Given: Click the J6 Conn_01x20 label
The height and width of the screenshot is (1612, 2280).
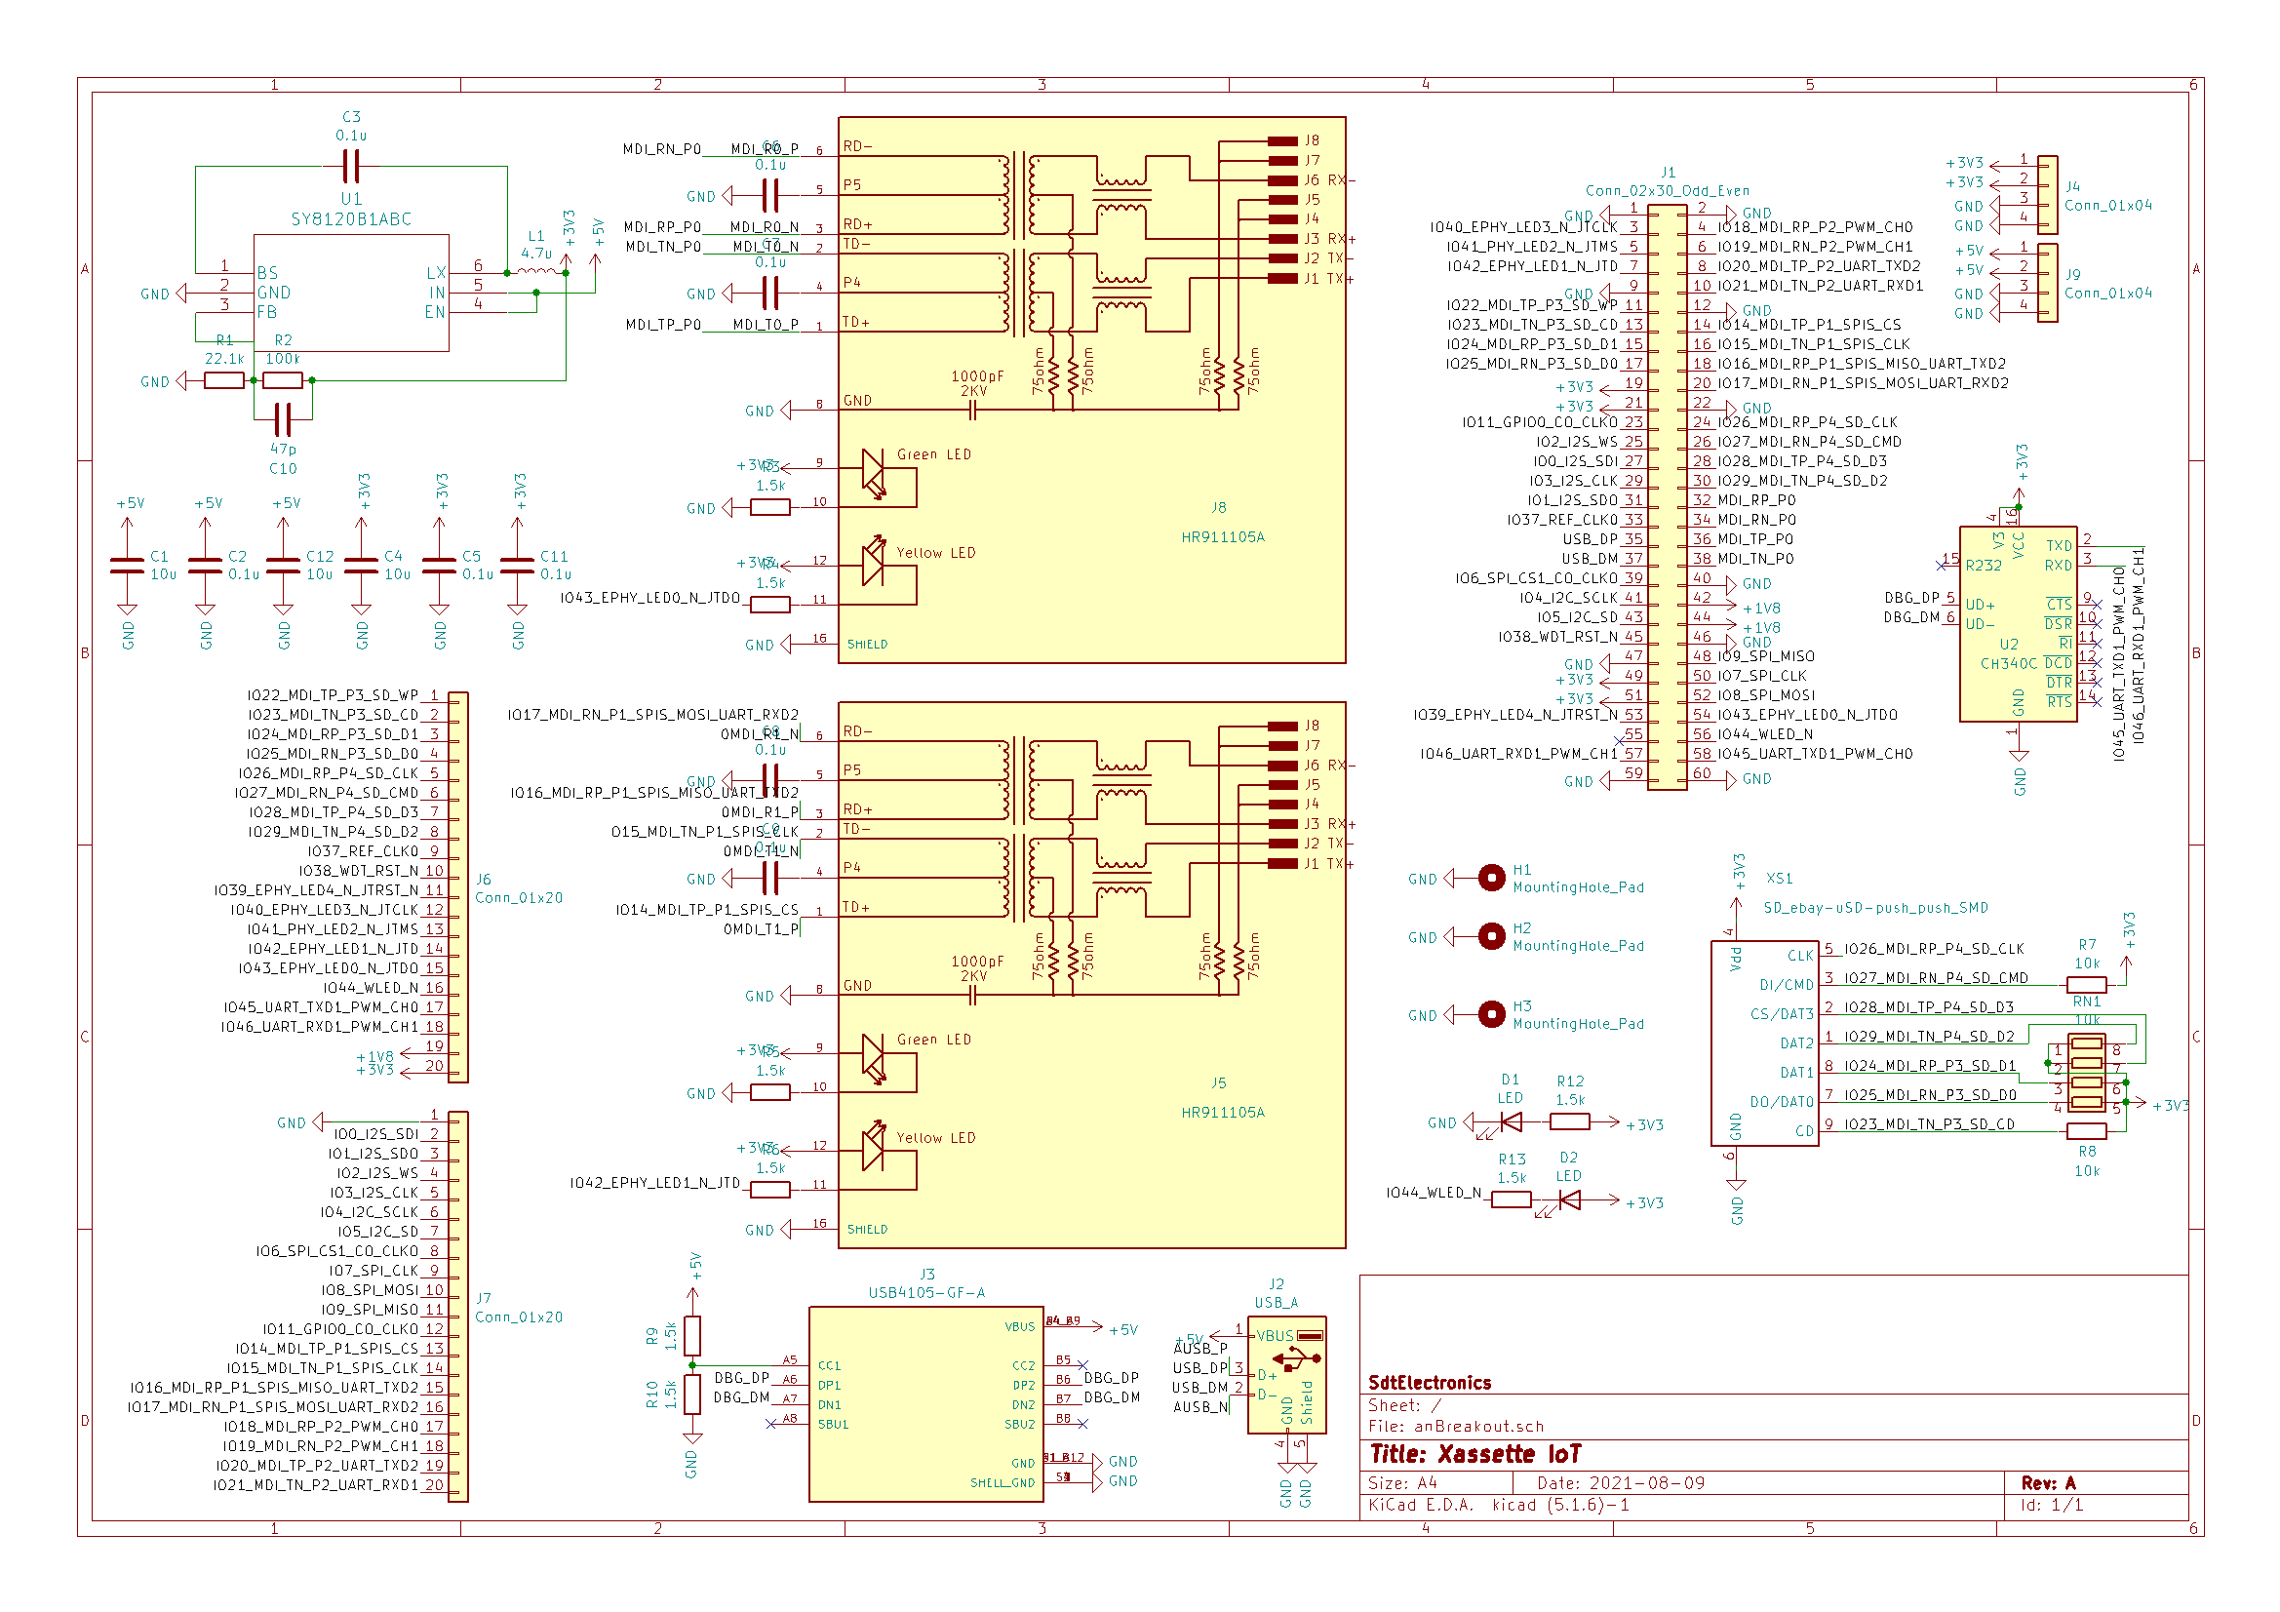Looking at the screenshot, I should (518, 897).
